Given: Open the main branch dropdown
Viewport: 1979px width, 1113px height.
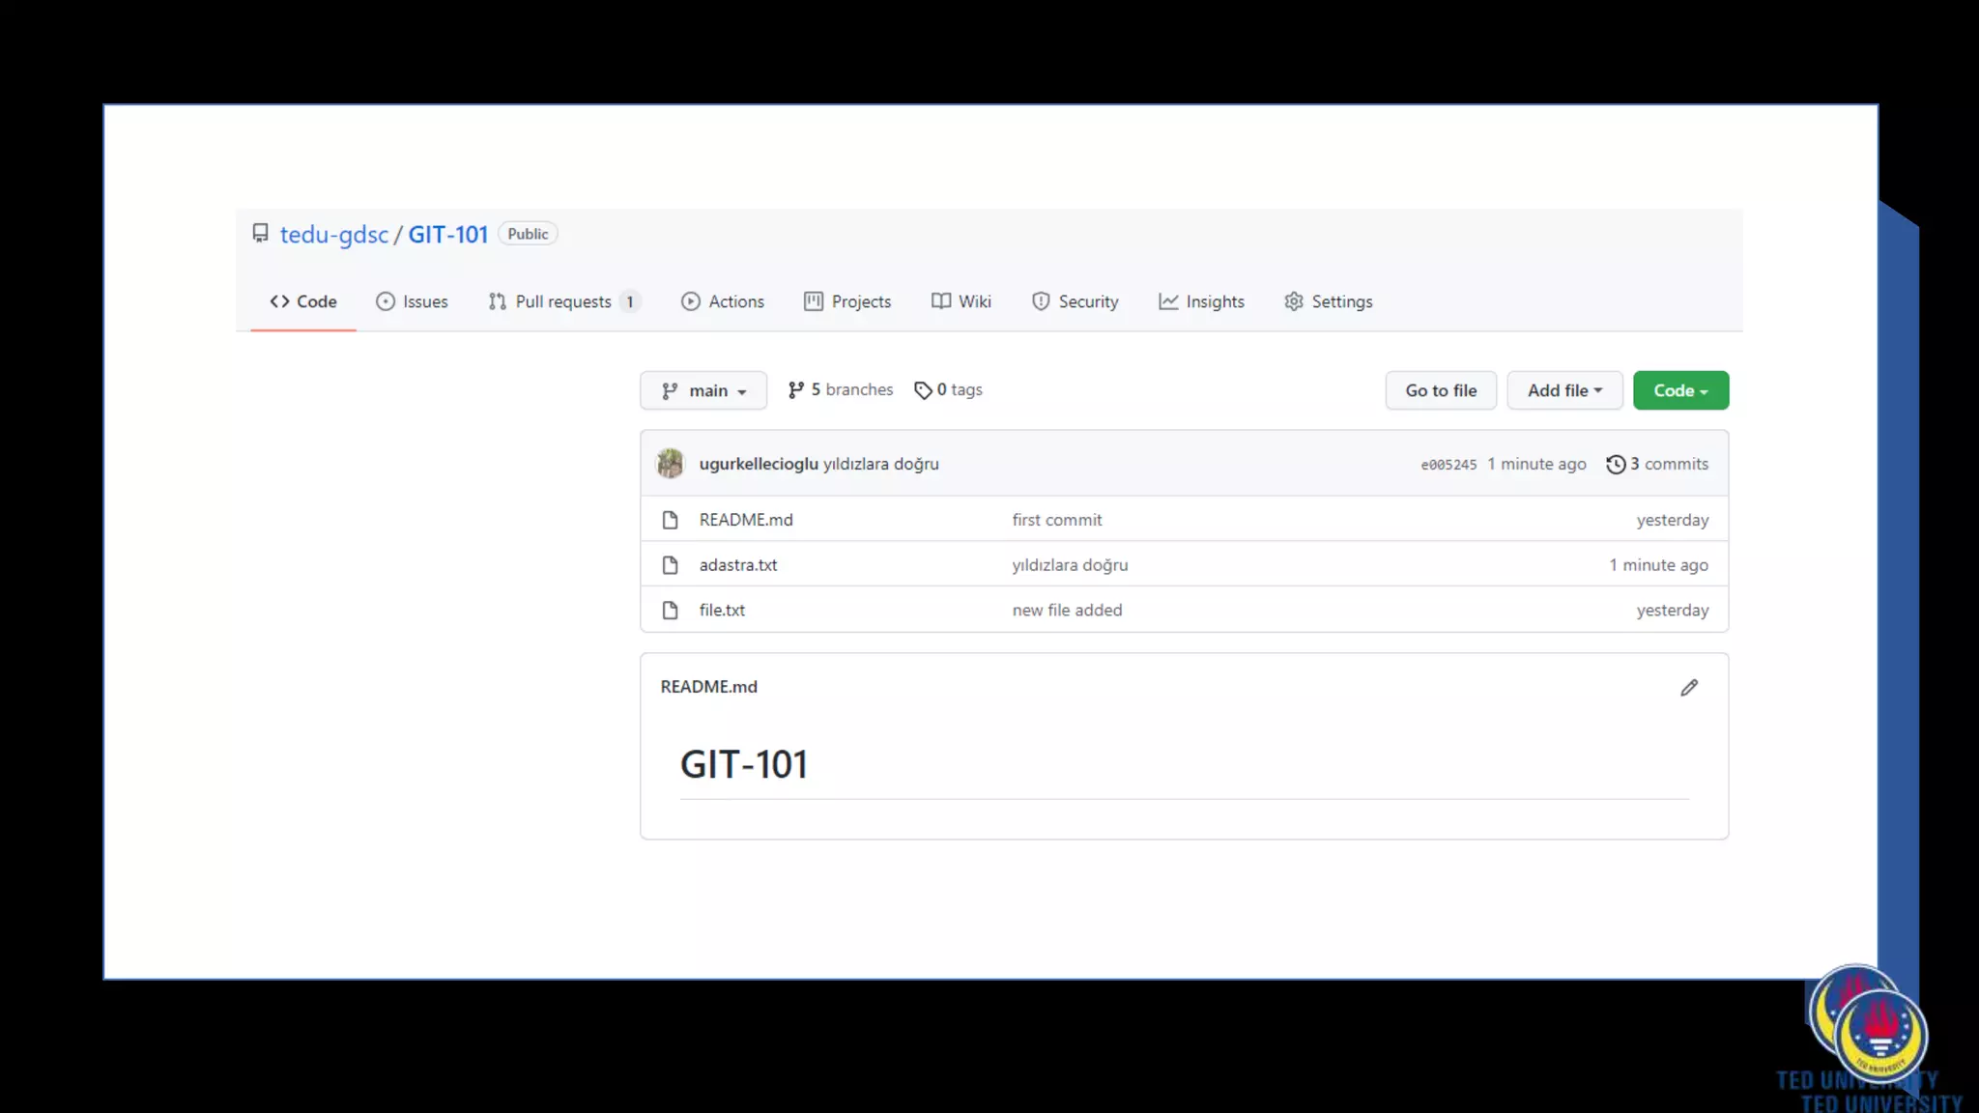Looking at the screenshot, I should pyautogui.click(x=703, y=390).
